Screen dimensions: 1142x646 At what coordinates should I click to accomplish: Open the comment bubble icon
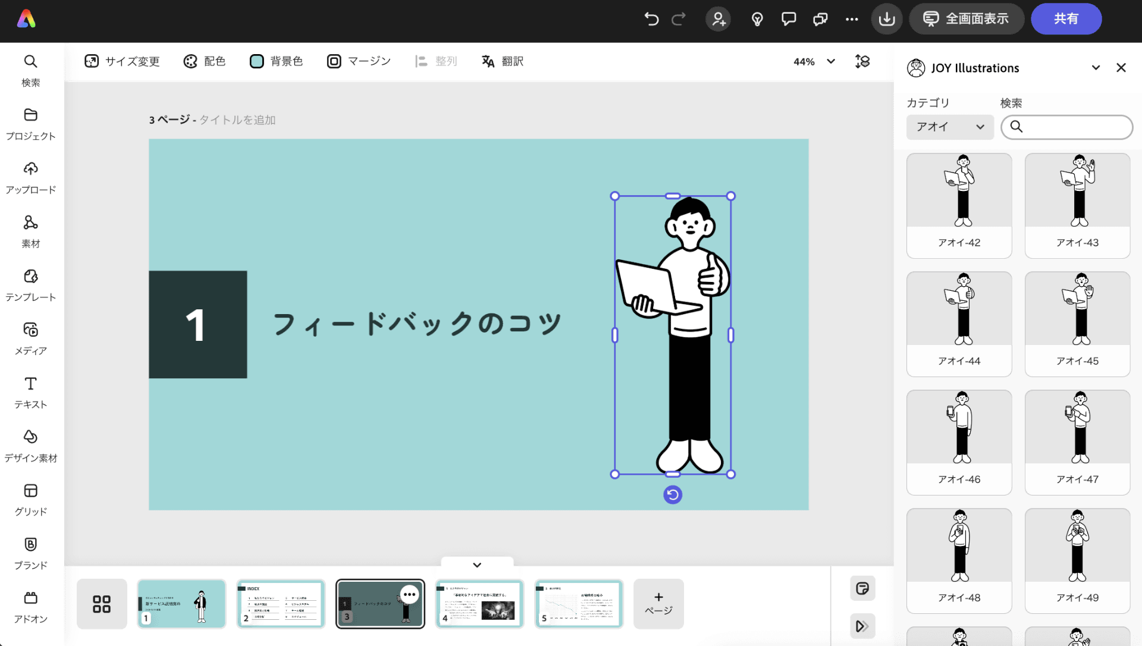(789, 19)
